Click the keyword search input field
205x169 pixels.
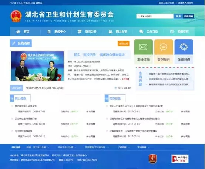pos(155,16)
